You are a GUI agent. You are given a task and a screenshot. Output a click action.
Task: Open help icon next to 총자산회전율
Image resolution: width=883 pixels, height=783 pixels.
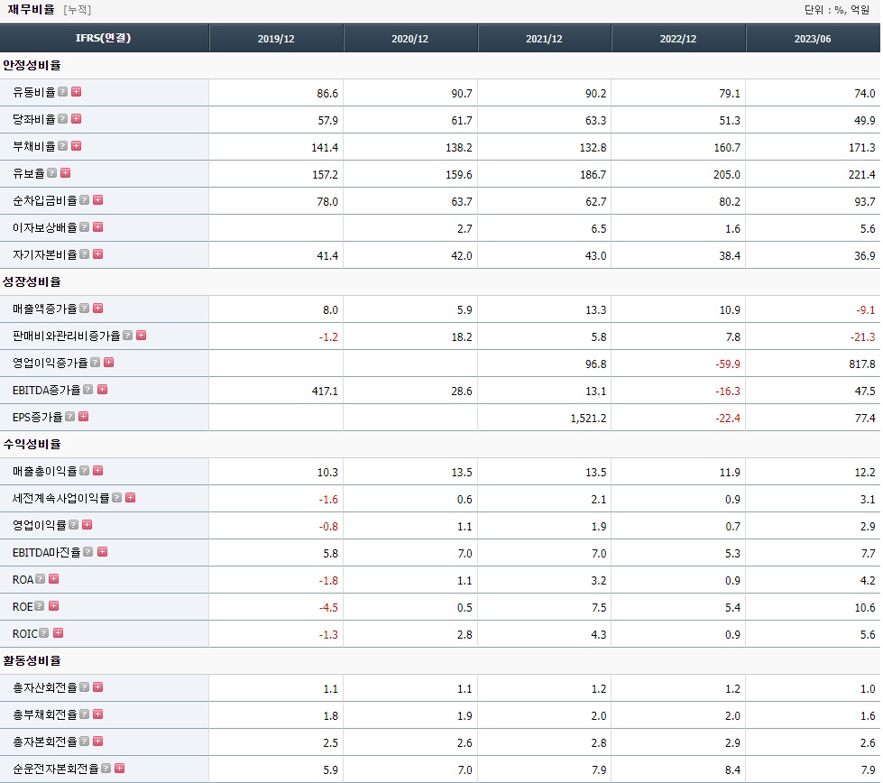pyautogui.click(x=85, y=686)
